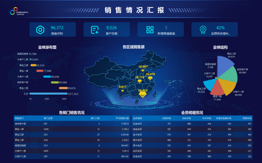Click the medal icon beside 业绩综合增长

tap(203, 30)
